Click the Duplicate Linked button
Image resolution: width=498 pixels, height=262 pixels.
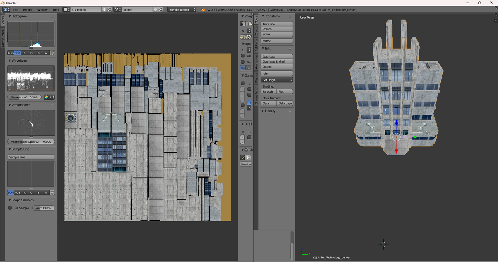point(277,62)
